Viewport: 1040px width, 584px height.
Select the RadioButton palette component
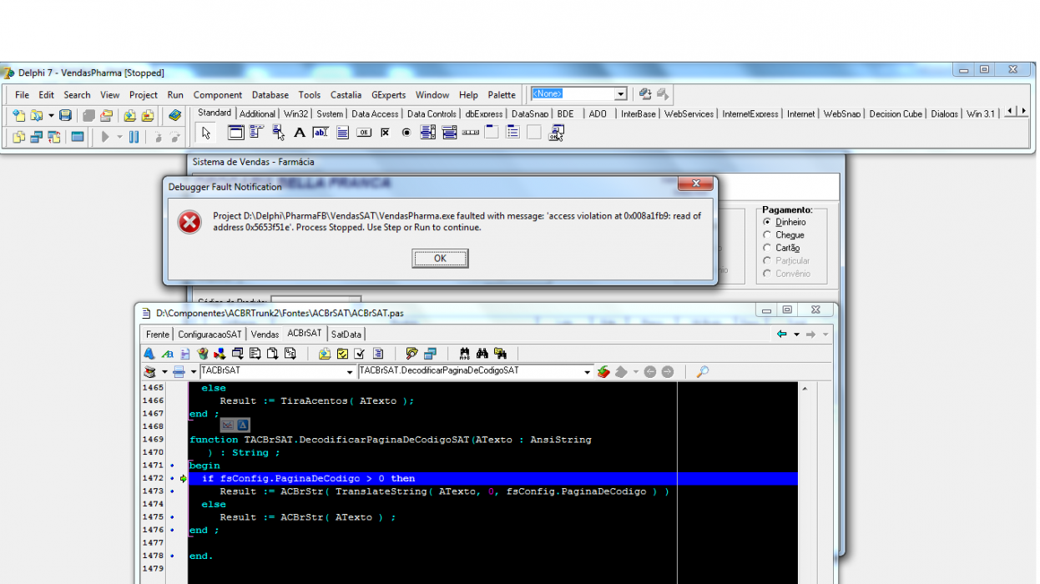(406, 132)
